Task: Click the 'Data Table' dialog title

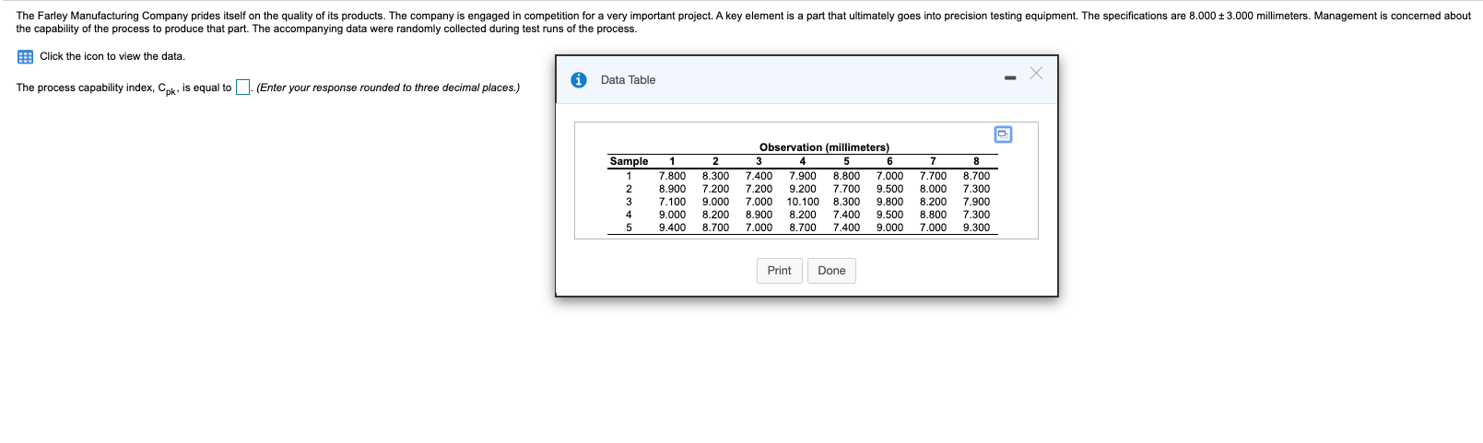Action: pyautogui.click(x=628, y=80)
